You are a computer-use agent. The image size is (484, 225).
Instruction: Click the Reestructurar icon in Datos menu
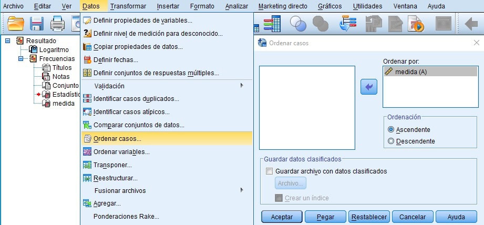pos(87,178)
